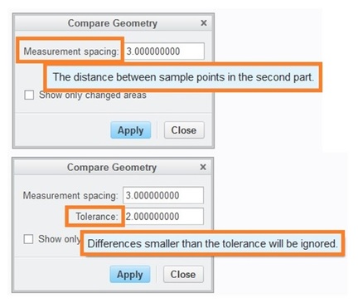Click the lower Compare Geometry title bar
The width and height of the screenshot is (358, 303).
[x=112, y=167]
